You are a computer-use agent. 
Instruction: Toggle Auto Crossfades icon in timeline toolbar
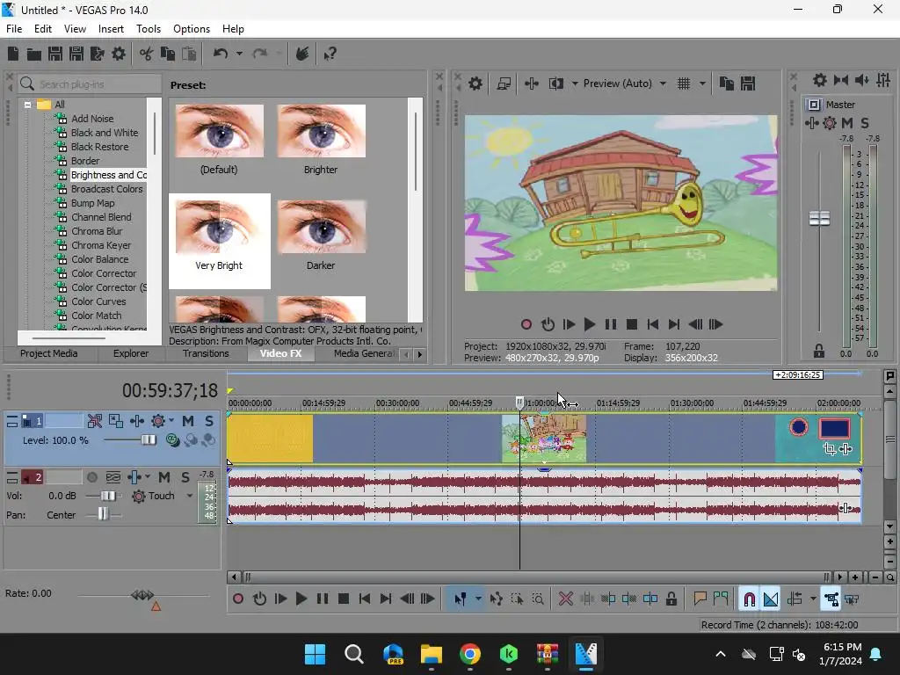point(771,599)
